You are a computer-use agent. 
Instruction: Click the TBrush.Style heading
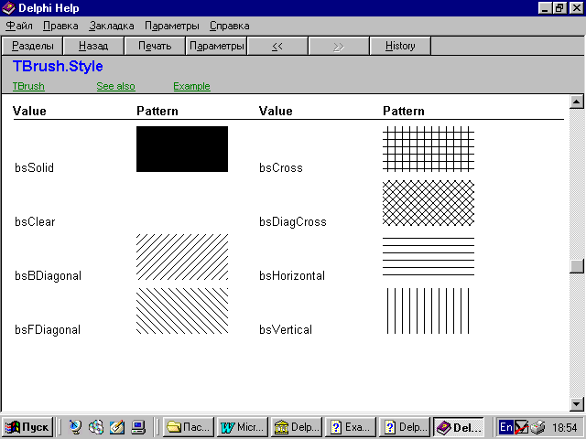58,66
